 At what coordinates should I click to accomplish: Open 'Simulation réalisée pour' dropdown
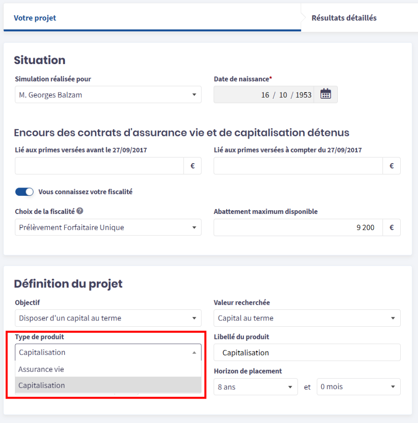coord(108,95)
